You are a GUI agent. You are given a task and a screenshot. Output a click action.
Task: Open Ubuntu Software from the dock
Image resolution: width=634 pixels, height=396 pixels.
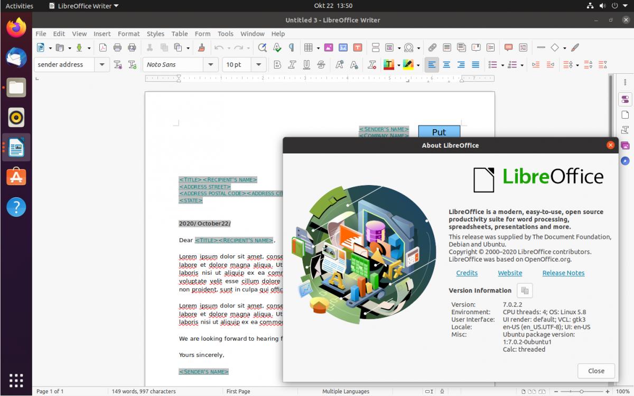pos(16,177)
